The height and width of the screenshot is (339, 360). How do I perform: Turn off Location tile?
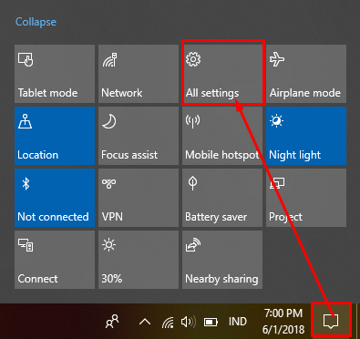click(55, 136)
